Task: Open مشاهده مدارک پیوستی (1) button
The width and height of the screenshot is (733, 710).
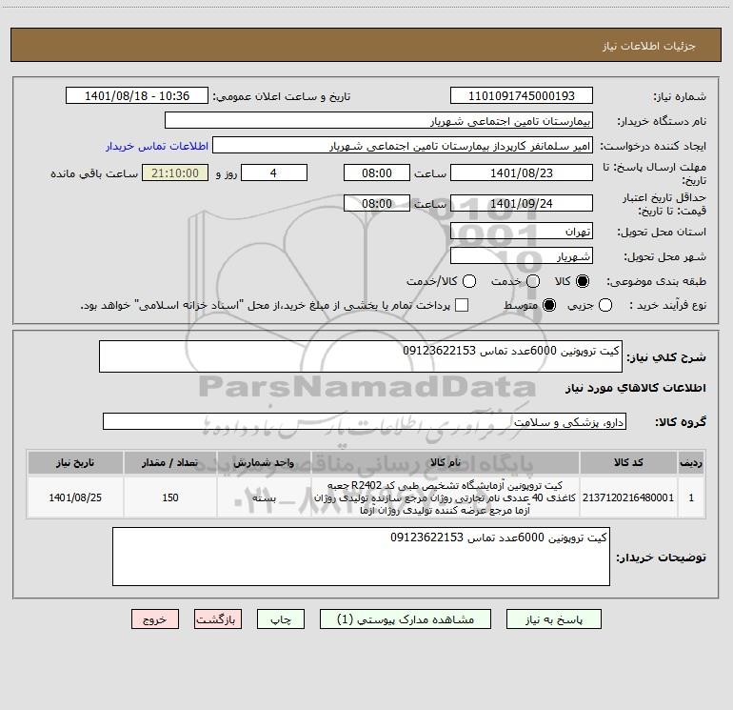Action: pos(406,619)
